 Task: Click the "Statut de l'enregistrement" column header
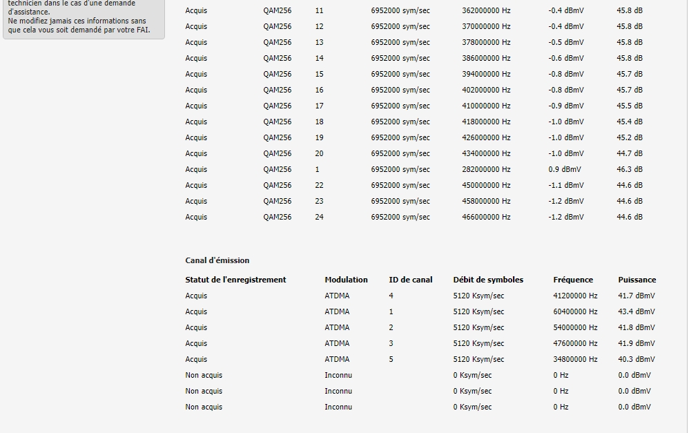click(235, 280)
